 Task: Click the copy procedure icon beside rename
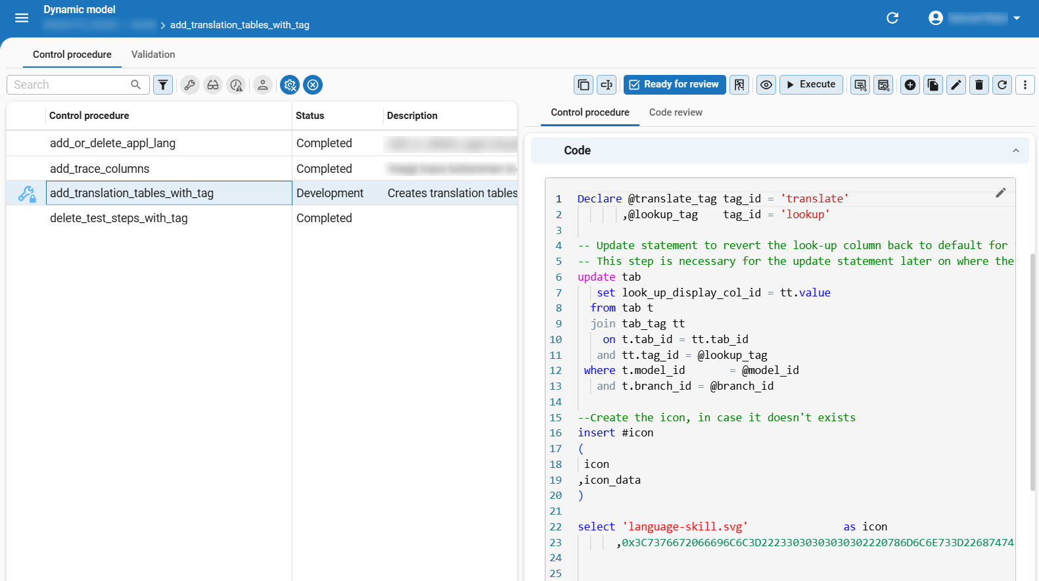[x=584, y=85]
